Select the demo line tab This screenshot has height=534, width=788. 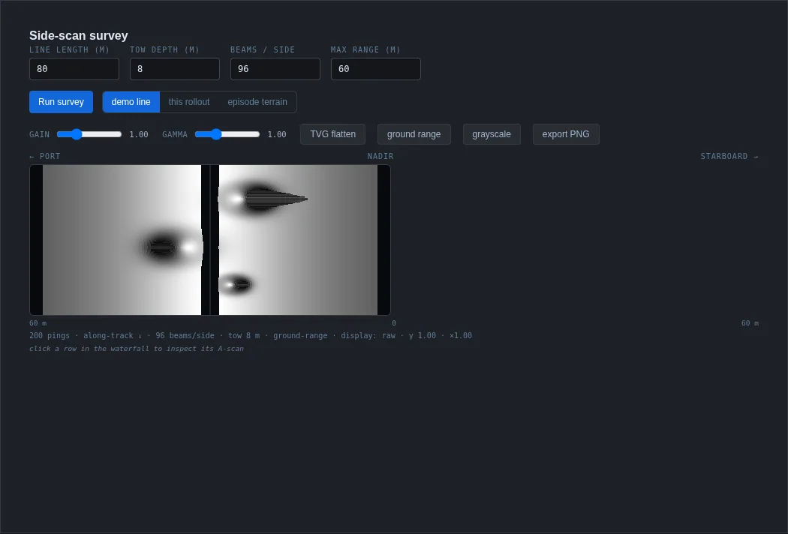pos(131,102)
